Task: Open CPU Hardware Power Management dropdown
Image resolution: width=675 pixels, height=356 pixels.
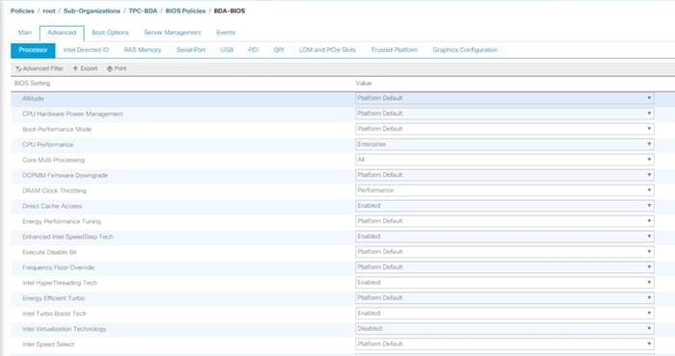Action: click(505, 114)
